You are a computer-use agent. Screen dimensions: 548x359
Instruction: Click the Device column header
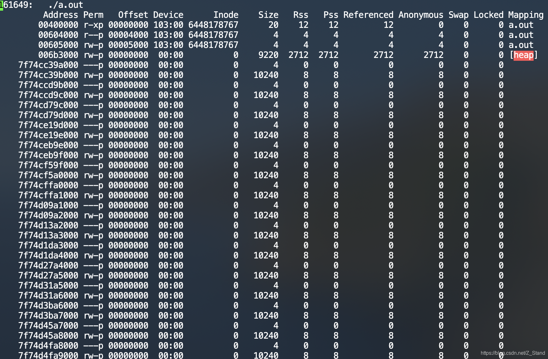168,15
